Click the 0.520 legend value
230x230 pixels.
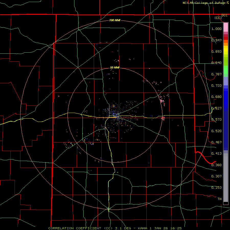(x=216, y=131)
